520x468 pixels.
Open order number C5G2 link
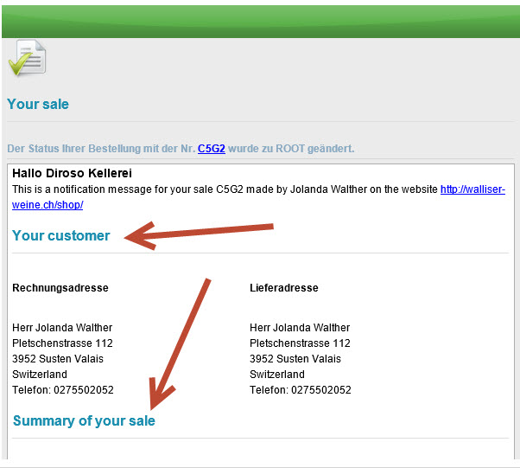212,149
